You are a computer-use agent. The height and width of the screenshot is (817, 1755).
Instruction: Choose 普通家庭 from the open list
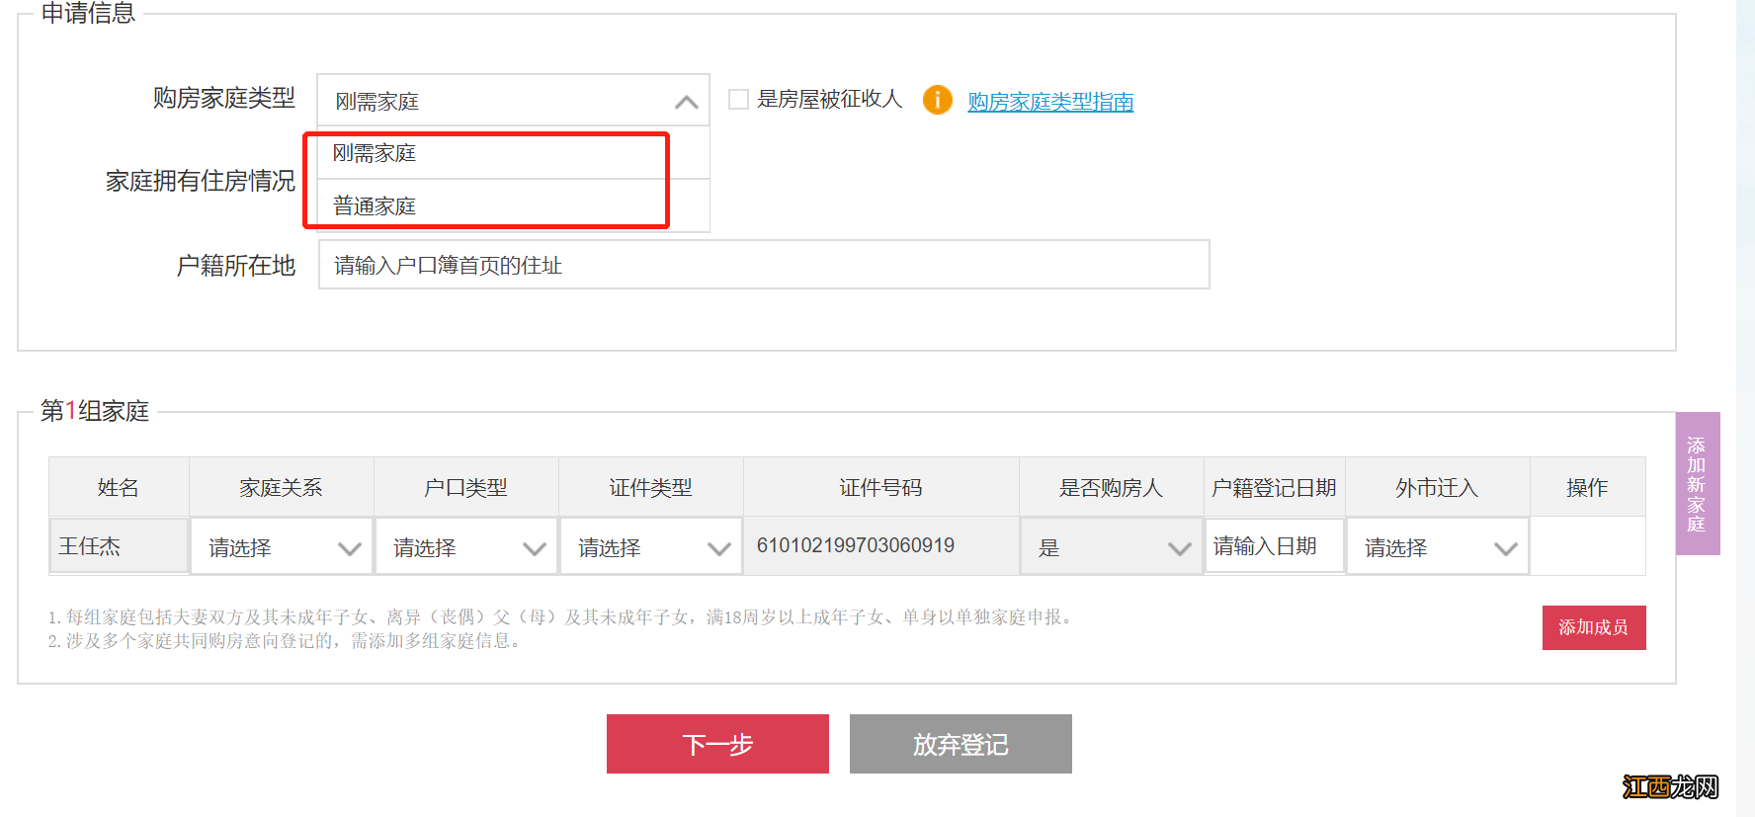point(513,205)
